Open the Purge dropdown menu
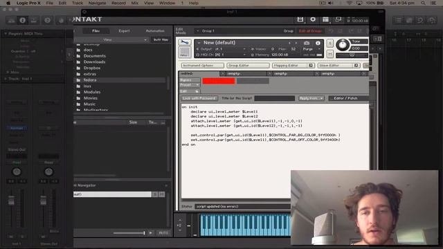The height and width of the screenshot is (249, 443). (x=312, y=49)
